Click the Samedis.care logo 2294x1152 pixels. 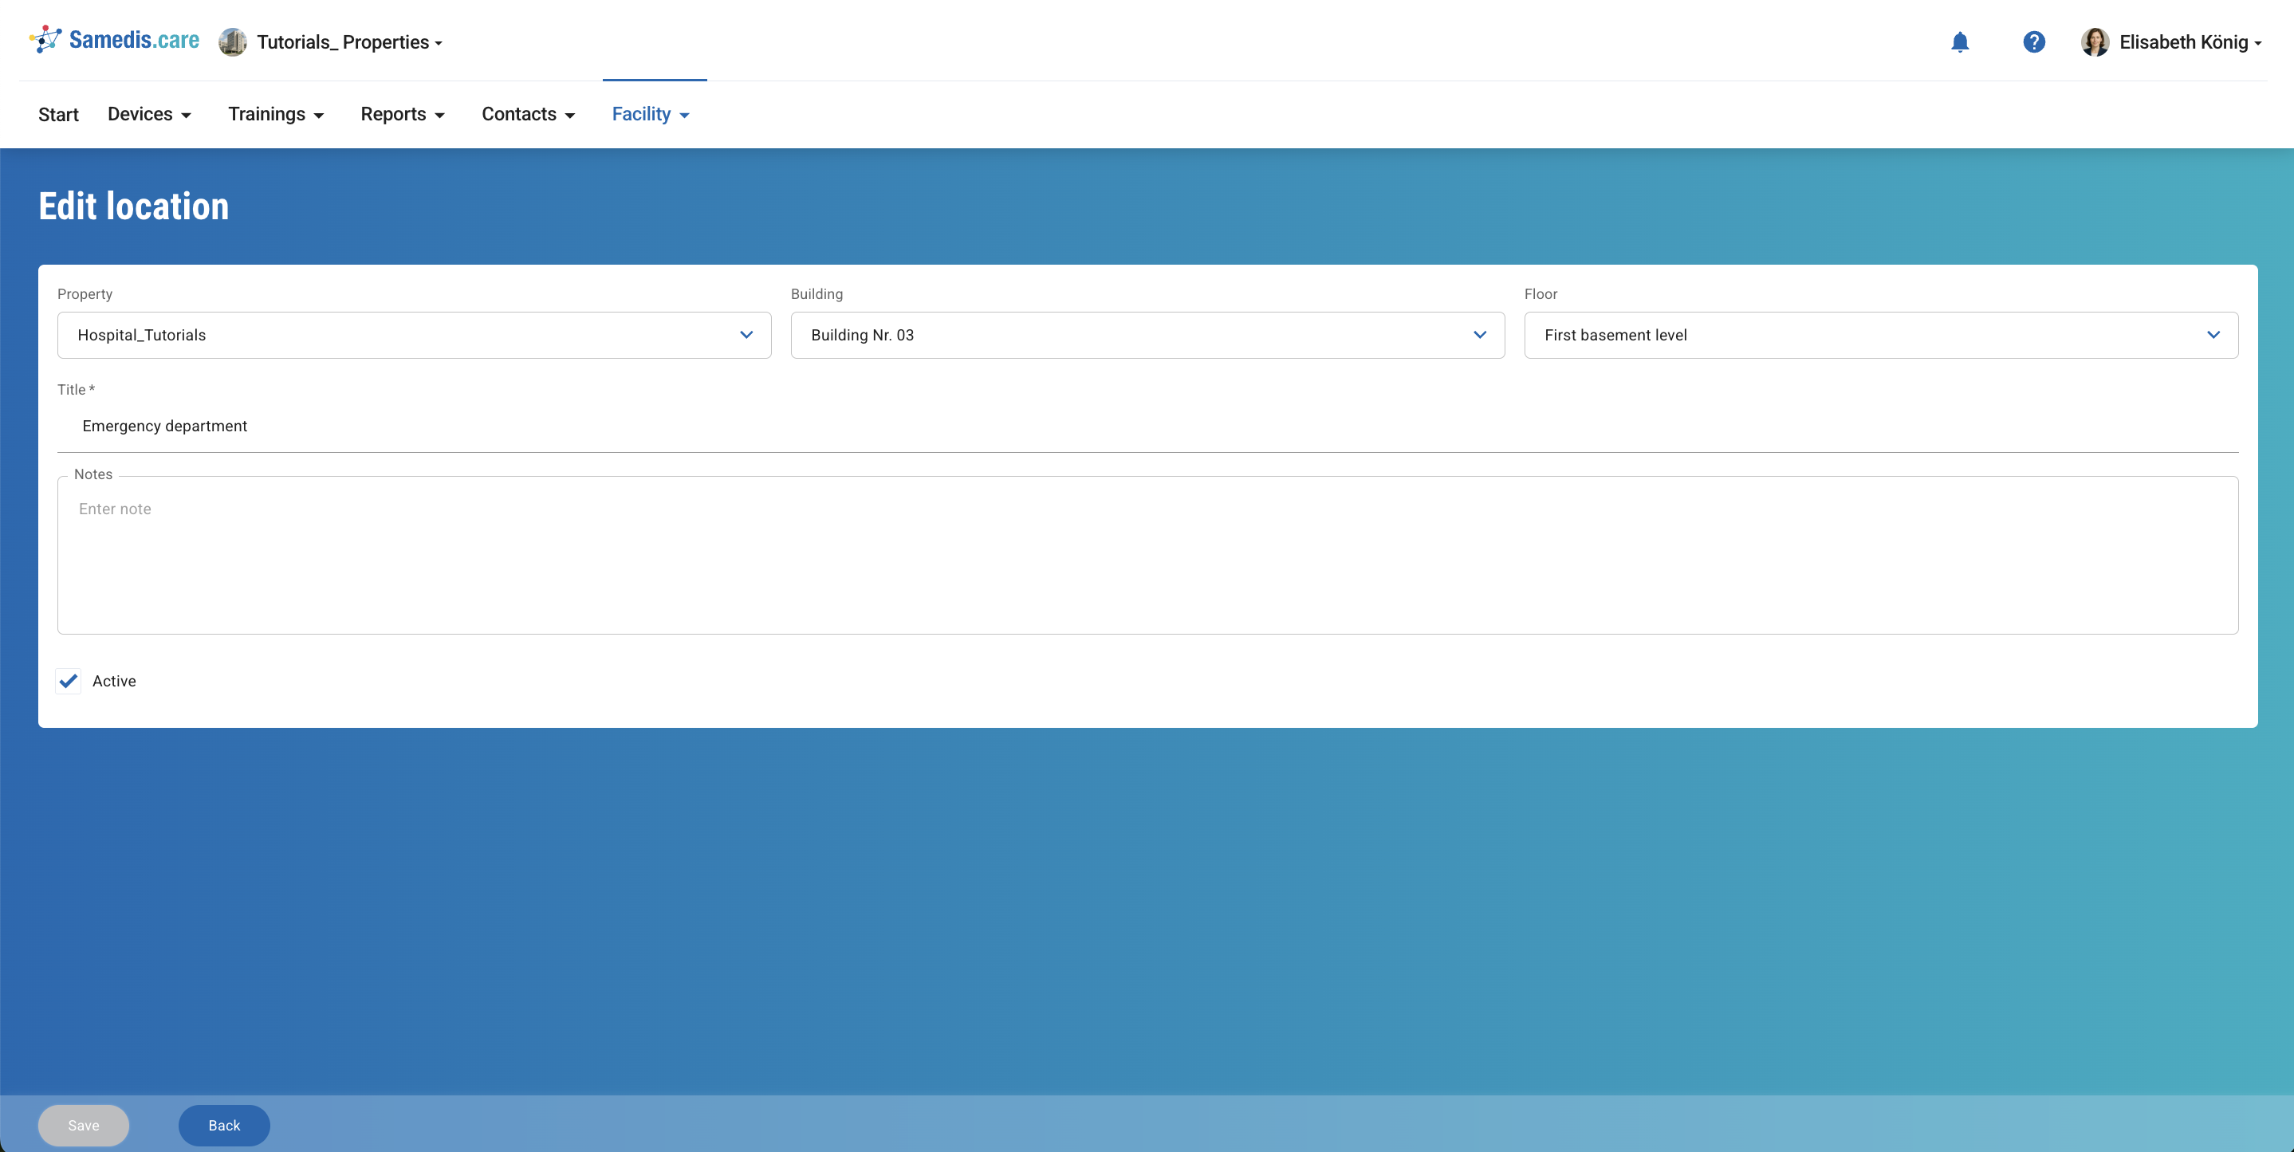click(113, 39)
